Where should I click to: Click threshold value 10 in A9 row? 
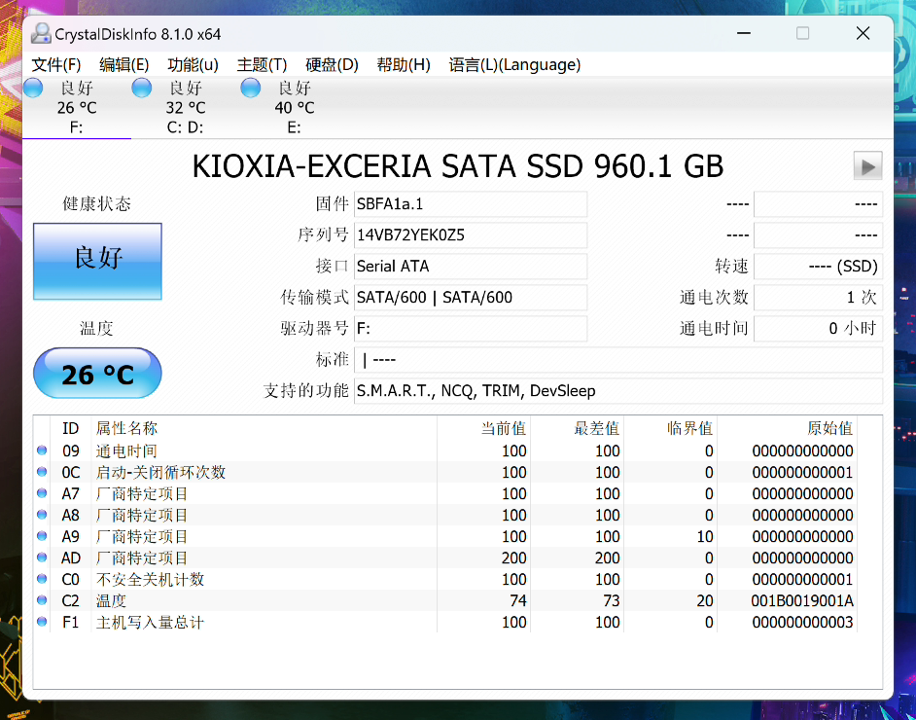tap(705, 536)
